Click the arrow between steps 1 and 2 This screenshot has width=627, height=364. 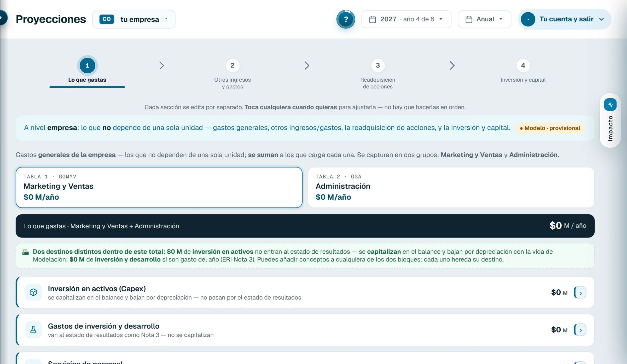tap(162, 65)
